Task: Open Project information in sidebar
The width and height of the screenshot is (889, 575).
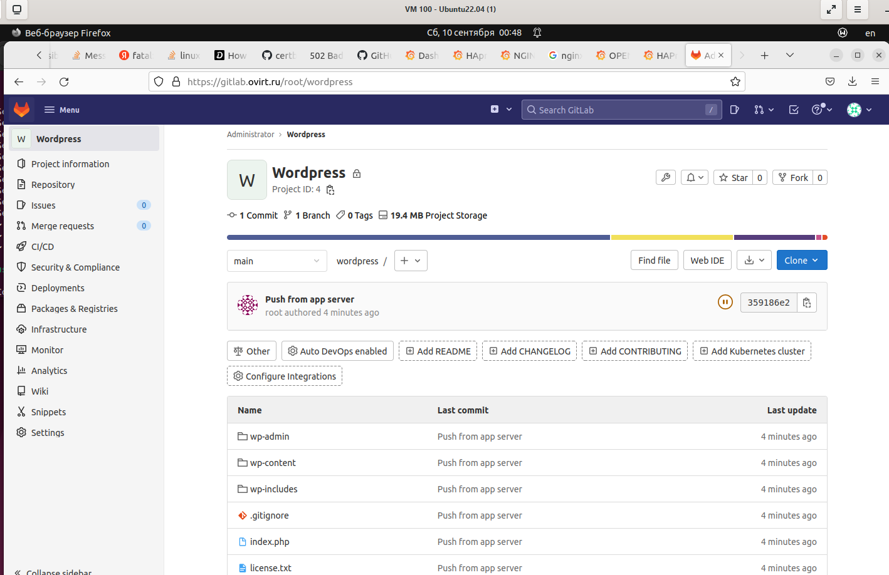Action: (x=70, y=164)
